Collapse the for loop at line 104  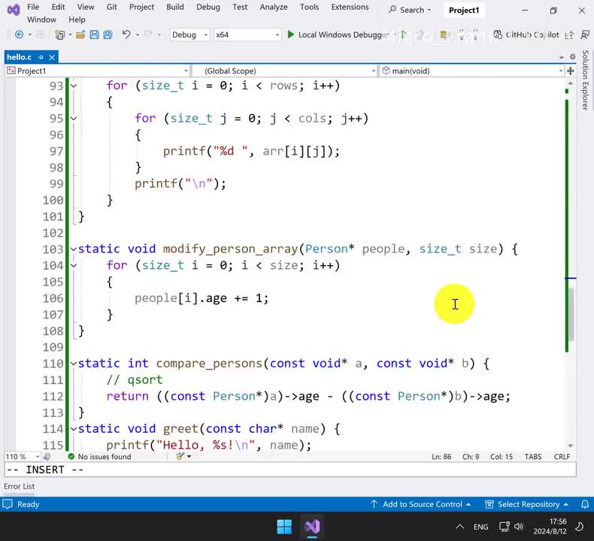click(x=74, y=265)
